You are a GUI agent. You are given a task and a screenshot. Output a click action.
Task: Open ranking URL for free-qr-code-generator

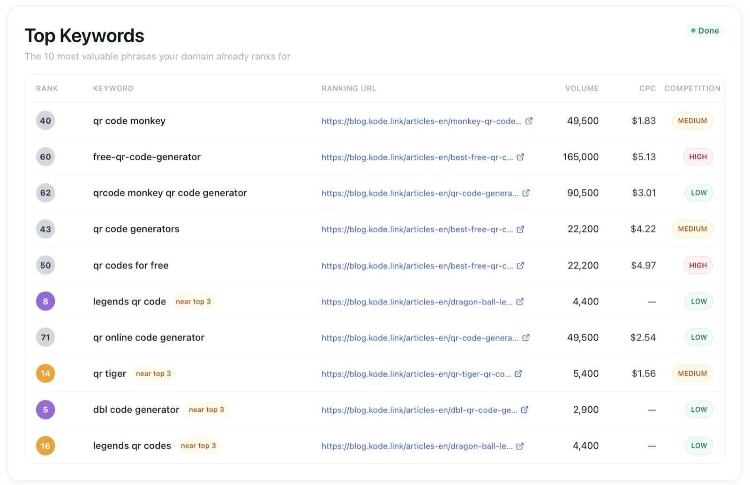pyautogui.click(x=417, y=157)
